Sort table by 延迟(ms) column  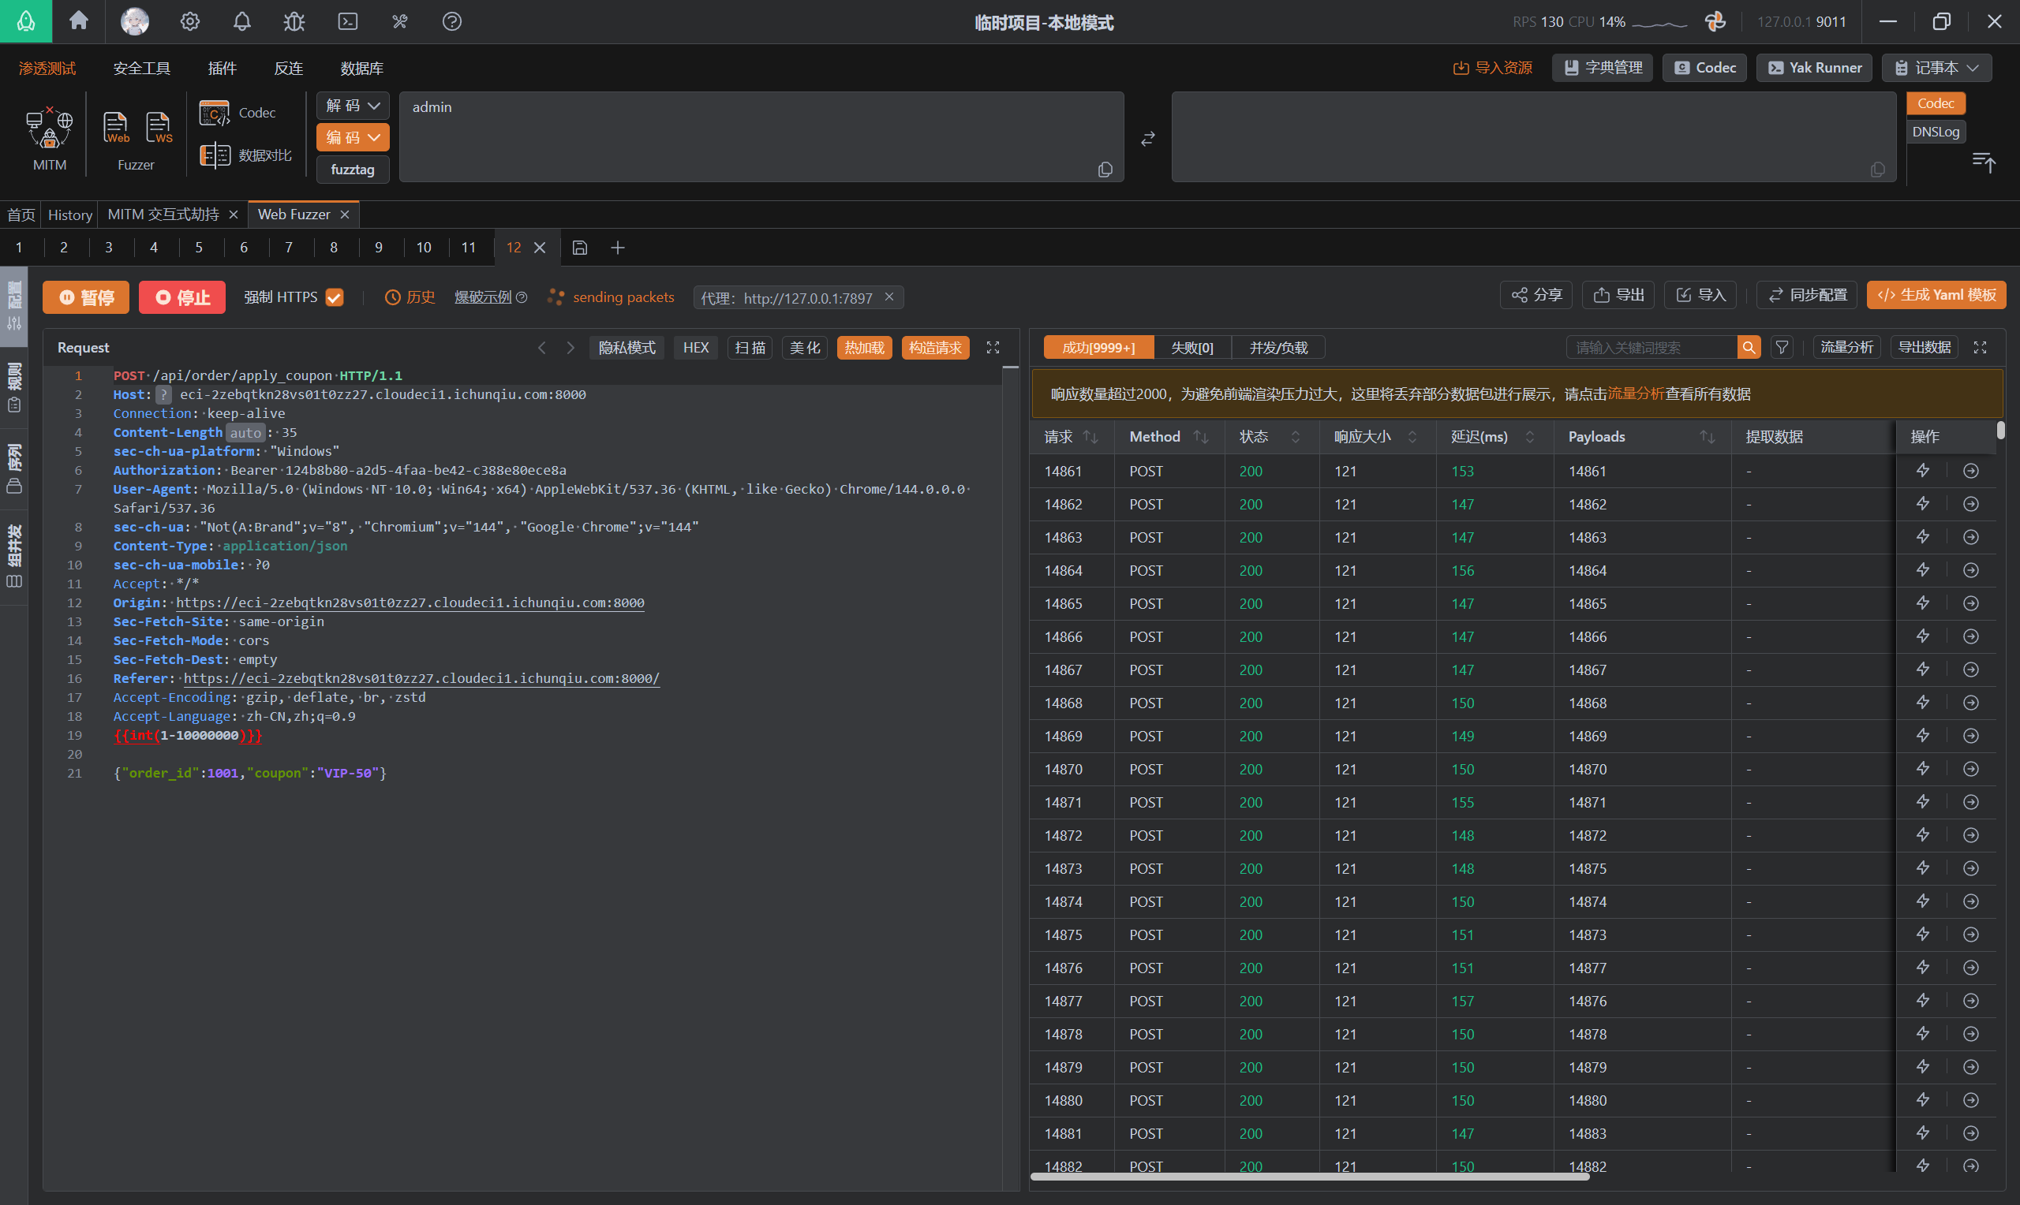click(x=1529, y=437)
